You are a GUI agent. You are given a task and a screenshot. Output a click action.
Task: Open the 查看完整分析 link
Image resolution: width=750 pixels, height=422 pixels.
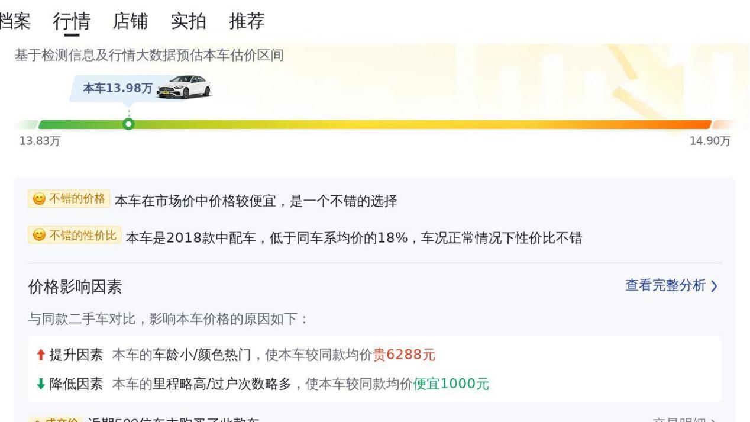point(665,286)
